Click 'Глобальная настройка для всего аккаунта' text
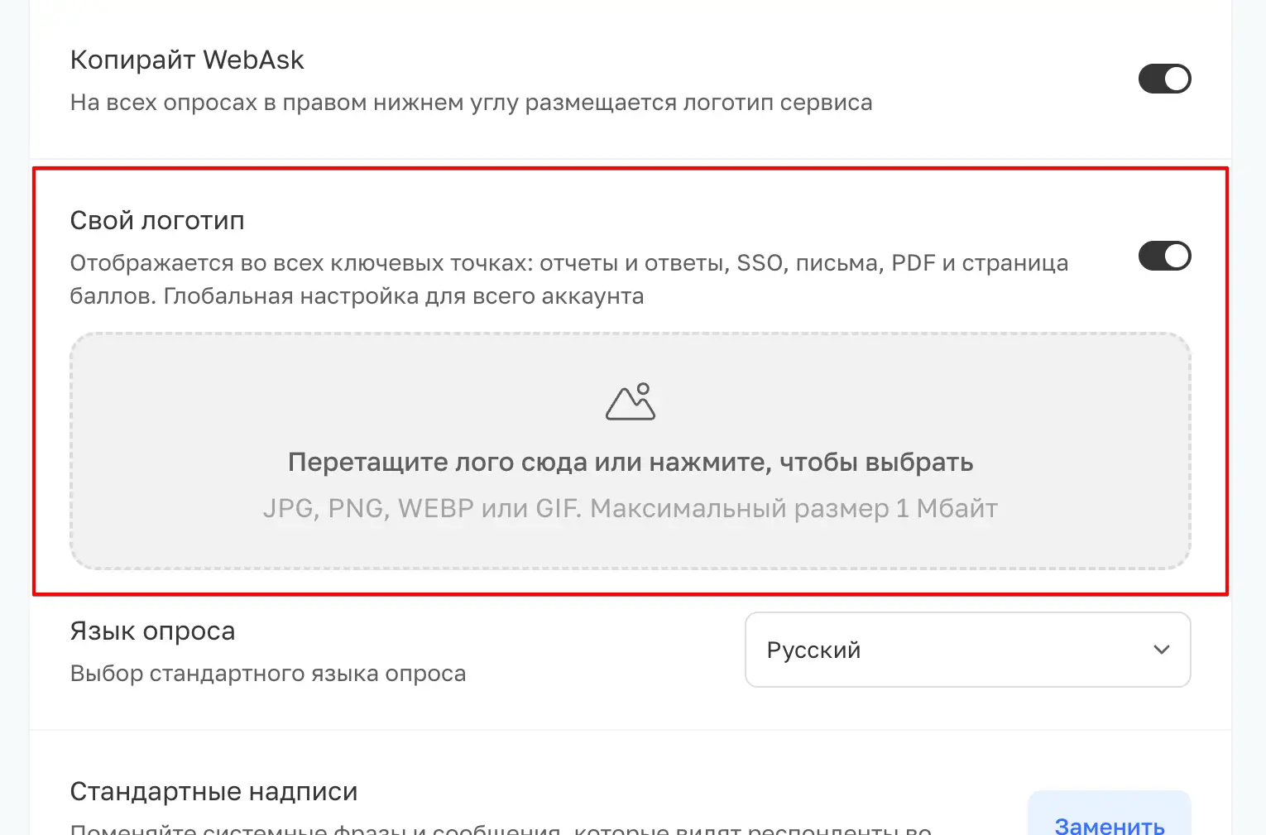Viewport: 1266px width, 835px height. point(404,296)
